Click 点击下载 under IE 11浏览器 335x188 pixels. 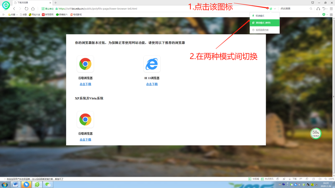(152, 84)
